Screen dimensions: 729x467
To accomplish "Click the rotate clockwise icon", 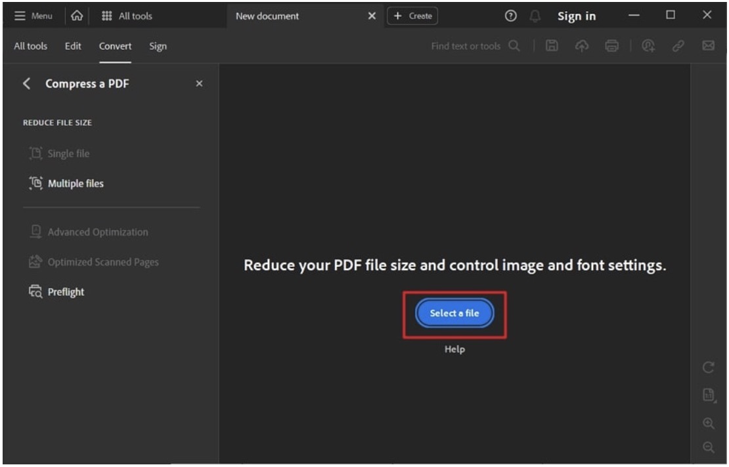I will tap(708, 368).
